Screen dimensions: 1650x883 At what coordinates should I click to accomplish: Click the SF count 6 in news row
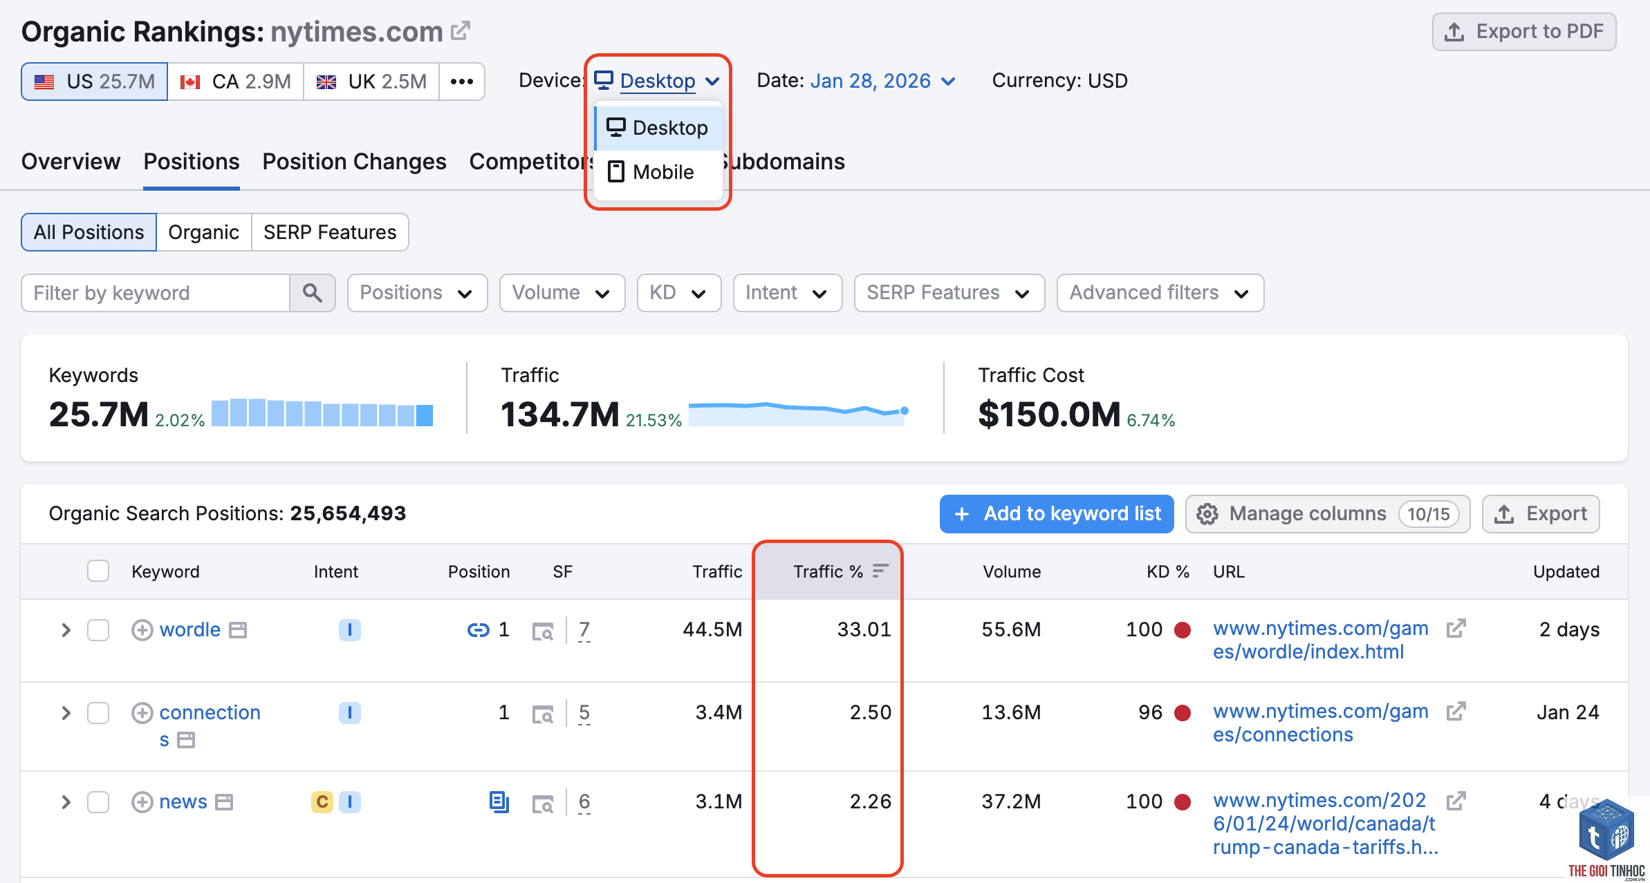tap(584, 802)
